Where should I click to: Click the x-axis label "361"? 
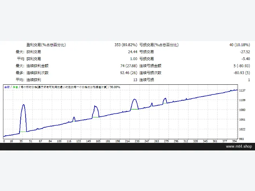tap(215, 141)
